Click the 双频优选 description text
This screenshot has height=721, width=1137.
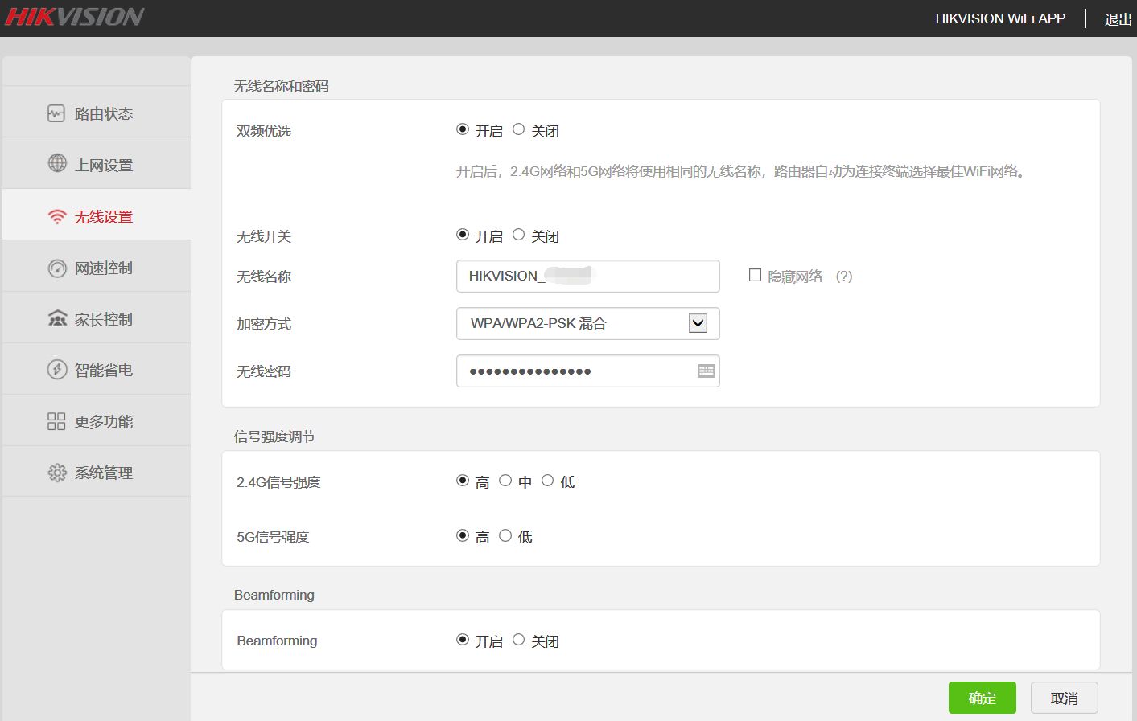click(741, 171)
